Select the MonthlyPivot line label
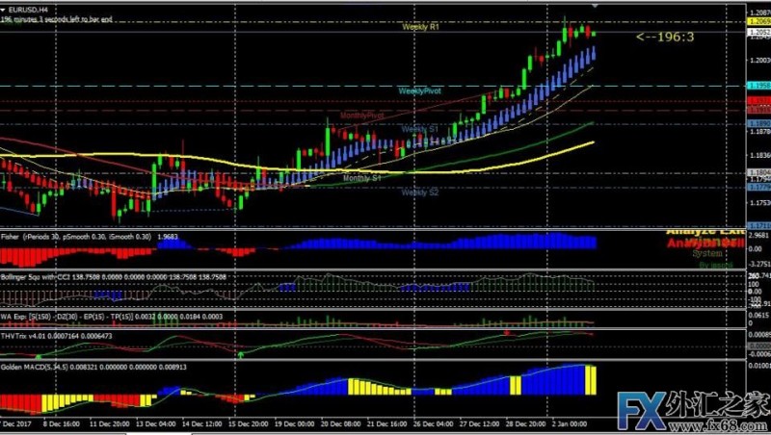The width and height of the screenshot is (771, 435). [362, 115]
